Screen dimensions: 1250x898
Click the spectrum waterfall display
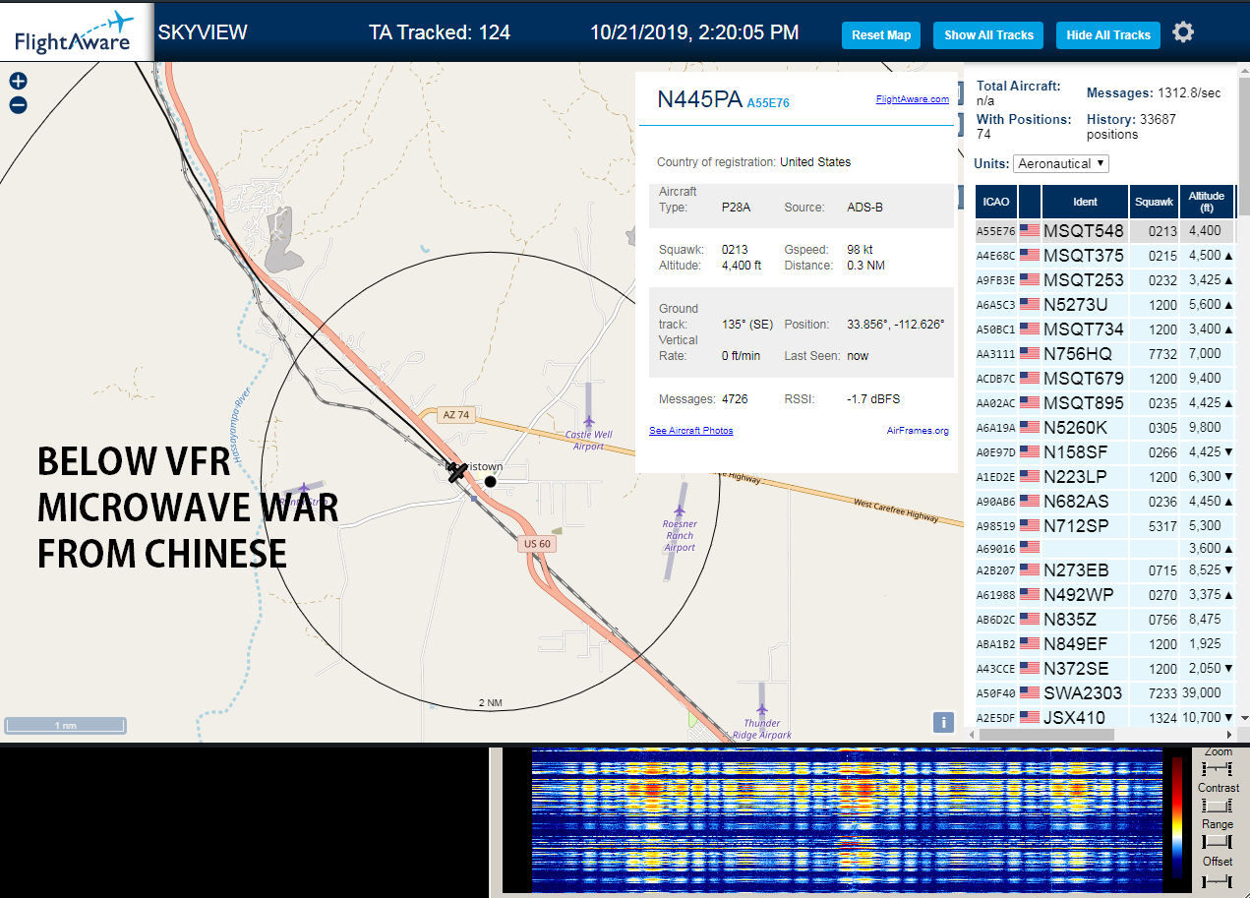(x=845, y=820)
